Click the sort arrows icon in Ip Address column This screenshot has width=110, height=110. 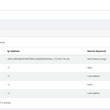[x=83, y=51]
